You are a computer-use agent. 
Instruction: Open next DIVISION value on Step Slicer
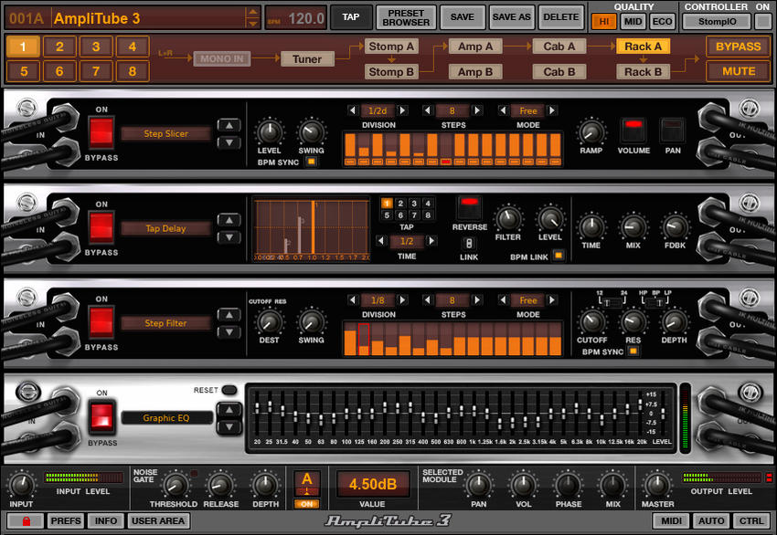[x=403, y=110]
